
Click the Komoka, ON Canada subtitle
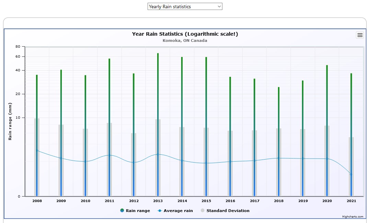[185, 40]
